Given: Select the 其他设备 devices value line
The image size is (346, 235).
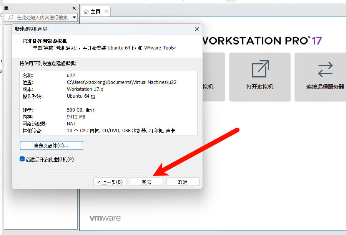Looking at the screenshot, I should [x=121, y=131].
